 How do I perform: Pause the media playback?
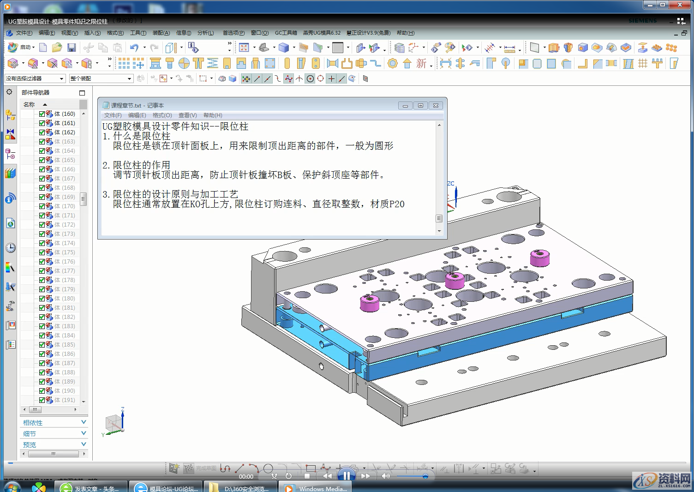(346, 475)
